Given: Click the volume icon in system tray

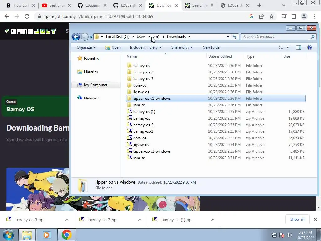Looking at the screenshot, I should (x=289, y=235).
